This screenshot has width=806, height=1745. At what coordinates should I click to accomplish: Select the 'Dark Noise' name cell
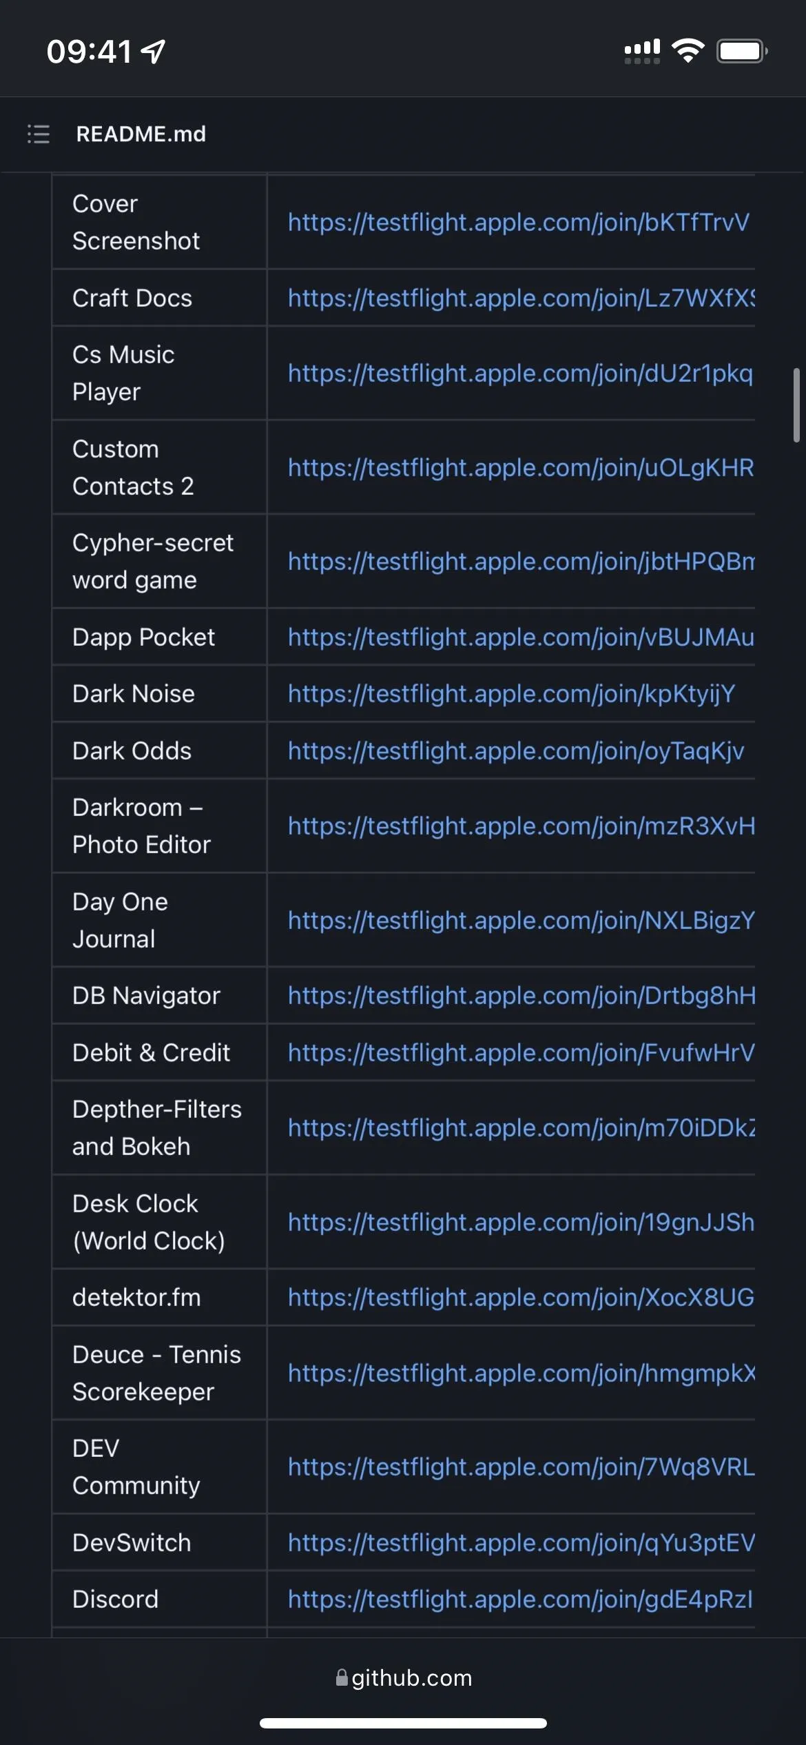click(159, 694)
